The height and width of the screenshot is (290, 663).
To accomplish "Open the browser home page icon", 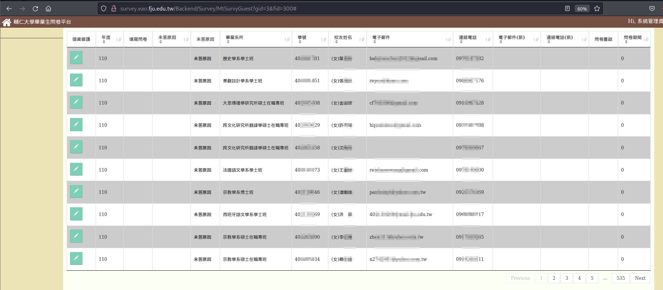I will click(48, 8).
